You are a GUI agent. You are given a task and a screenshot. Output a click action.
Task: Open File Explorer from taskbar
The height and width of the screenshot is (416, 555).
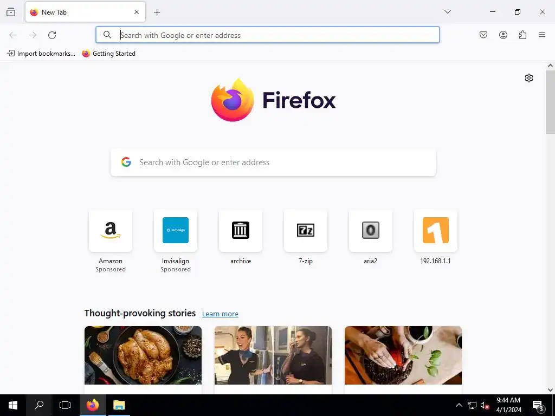tap(119, 405)
